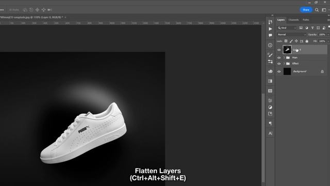Hide the Background layer via eye icon
The height and width of the screenshot is (186, 330).
click(279, 71)
